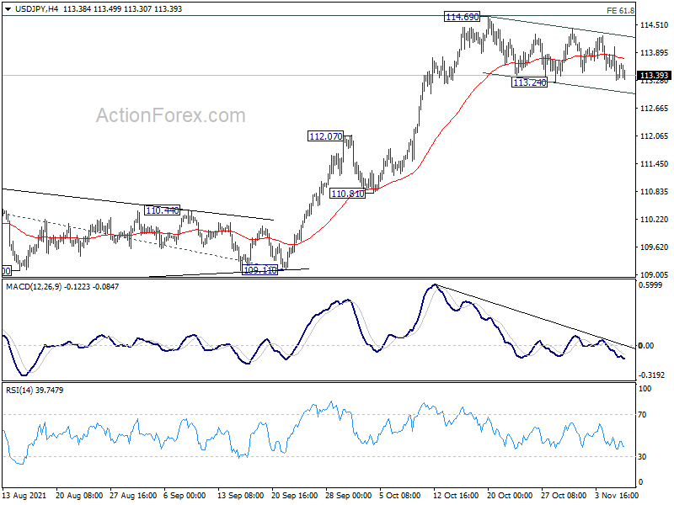674x505 pixels.
Task: Select the RSI 30 oversold level label
Action: (642, 456)
